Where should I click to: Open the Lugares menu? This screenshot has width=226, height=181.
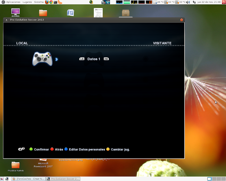pos(27,2)
